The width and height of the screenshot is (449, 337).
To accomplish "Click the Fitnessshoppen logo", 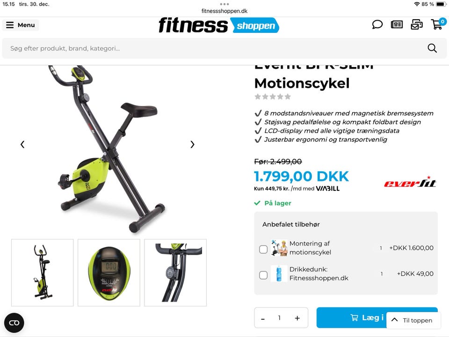I will coord(219,25).
